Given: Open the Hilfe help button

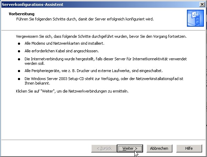Looking at the screenshot, I should 189,148.
